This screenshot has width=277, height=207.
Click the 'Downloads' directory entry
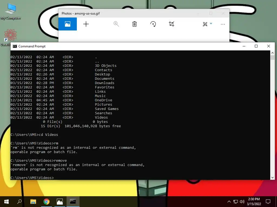click(x=105, y=83)
